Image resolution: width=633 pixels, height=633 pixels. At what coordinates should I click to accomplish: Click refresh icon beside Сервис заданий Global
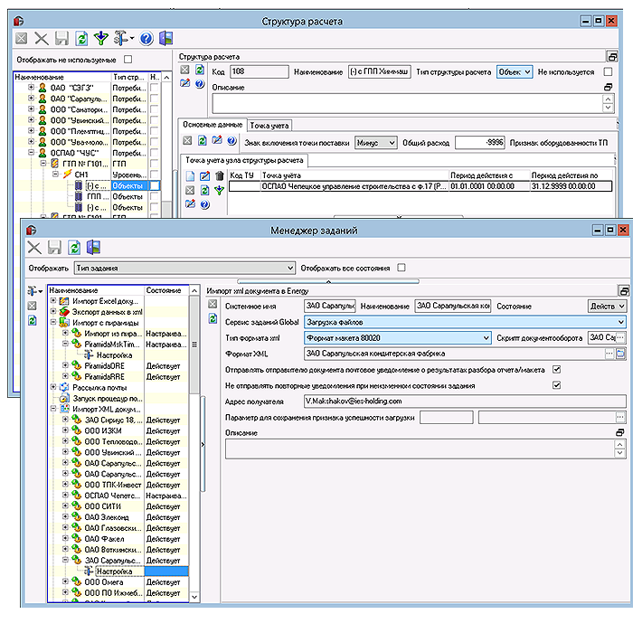pyautogui.click(x=213, y=319)
